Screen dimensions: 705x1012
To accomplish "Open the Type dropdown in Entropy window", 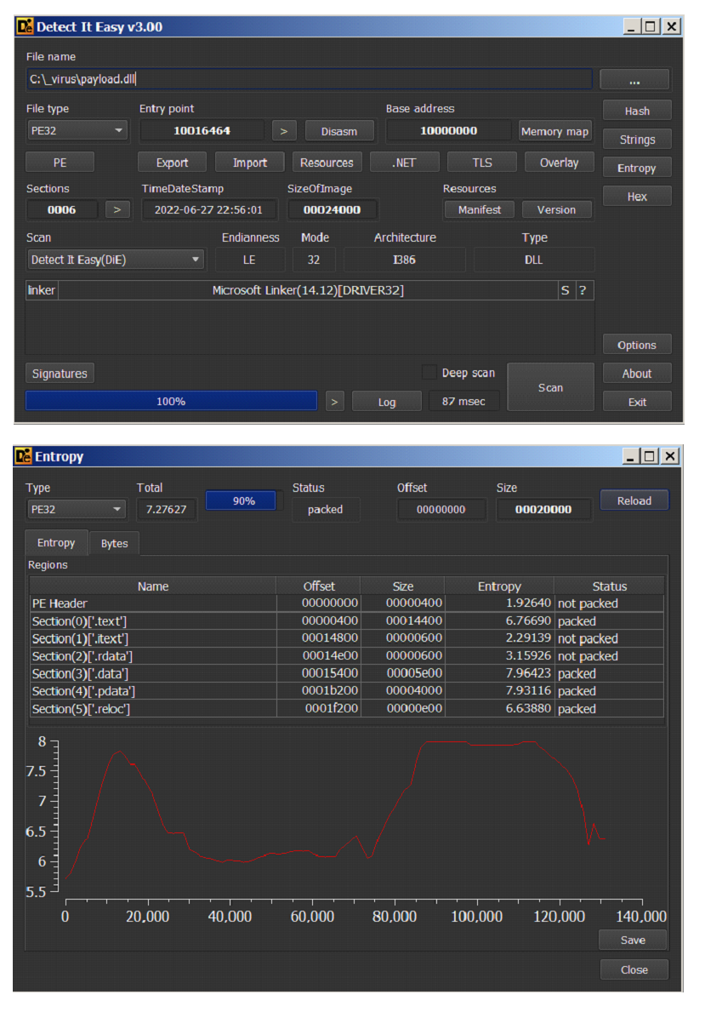I will (x=77, y=510).
